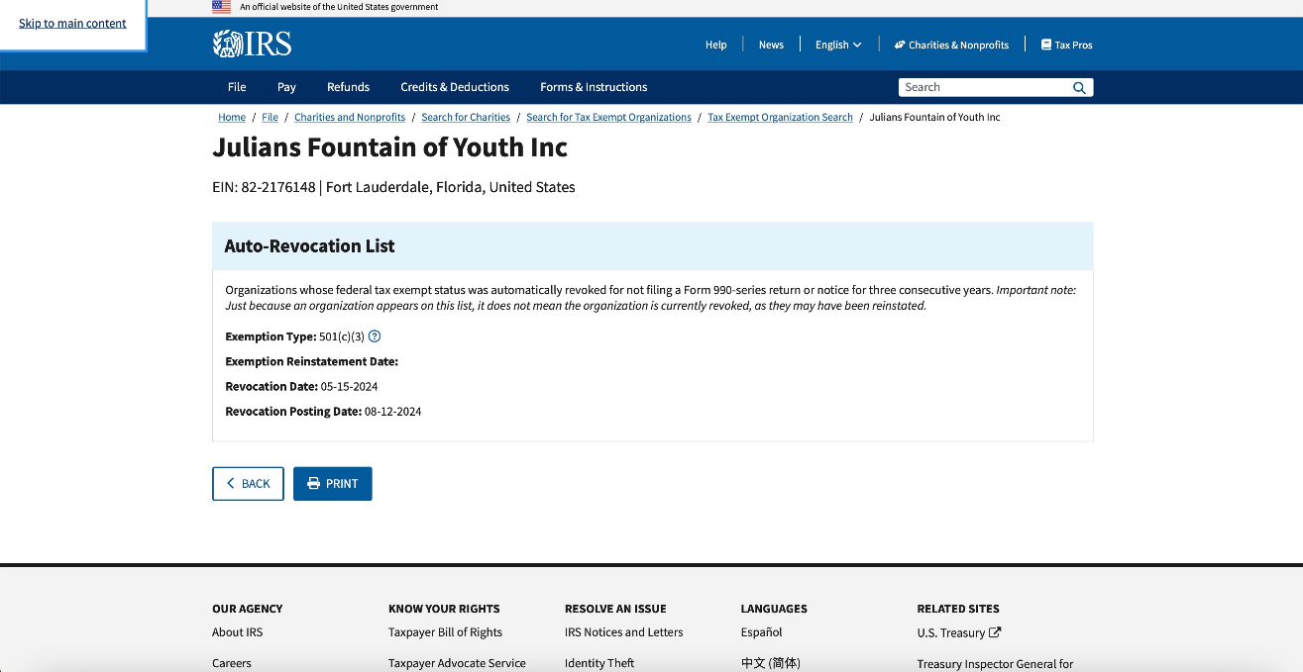Click the search magnifying glass icon
The image size is (1303, 672).
1079,88
